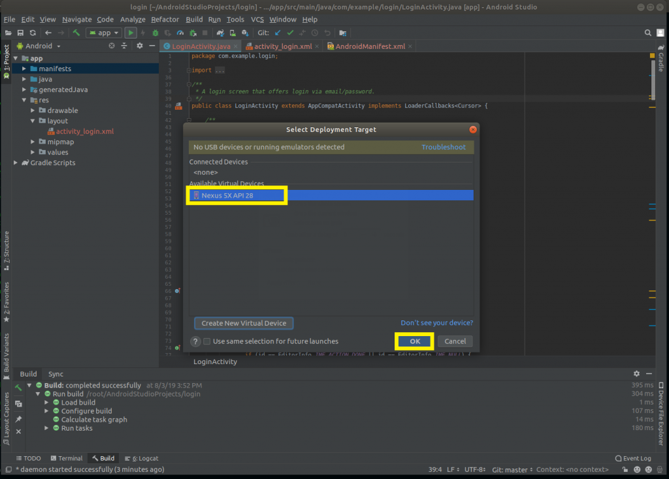Screen dimensions: 669x479
Task: Open the VCS menu
Action: [257, 20]
